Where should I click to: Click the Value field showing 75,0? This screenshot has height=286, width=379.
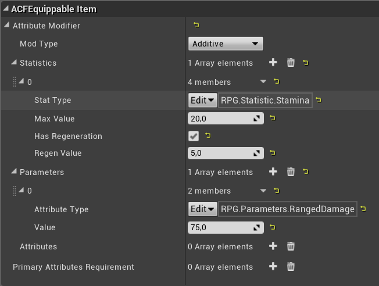[220, 228]
